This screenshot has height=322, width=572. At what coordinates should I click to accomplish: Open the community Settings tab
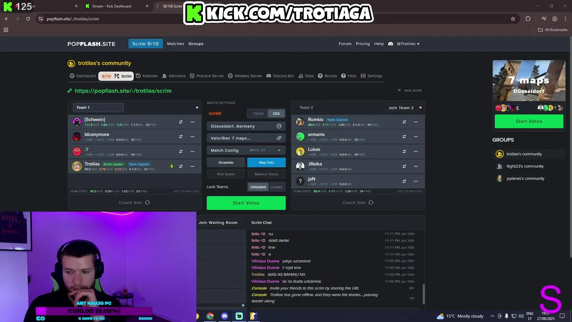click(371, 76)
